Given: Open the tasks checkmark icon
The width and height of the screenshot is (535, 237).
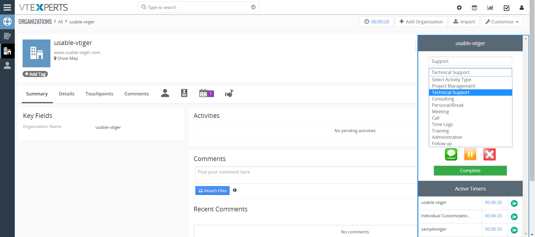Looking at the screenshot, I should point(507,8).
